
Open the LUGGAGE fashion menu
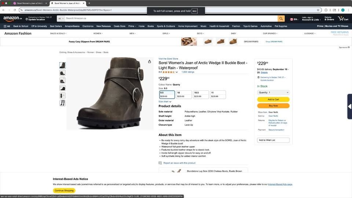coord(310,33)
